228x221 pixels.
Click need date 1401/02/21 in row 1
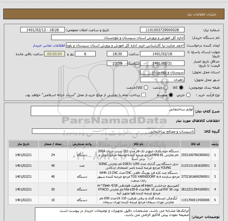[23, 155]
